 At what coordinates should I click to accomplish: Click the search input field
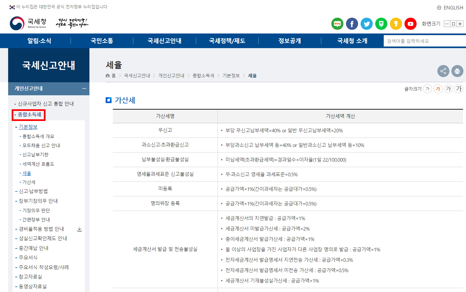point(423,41)
